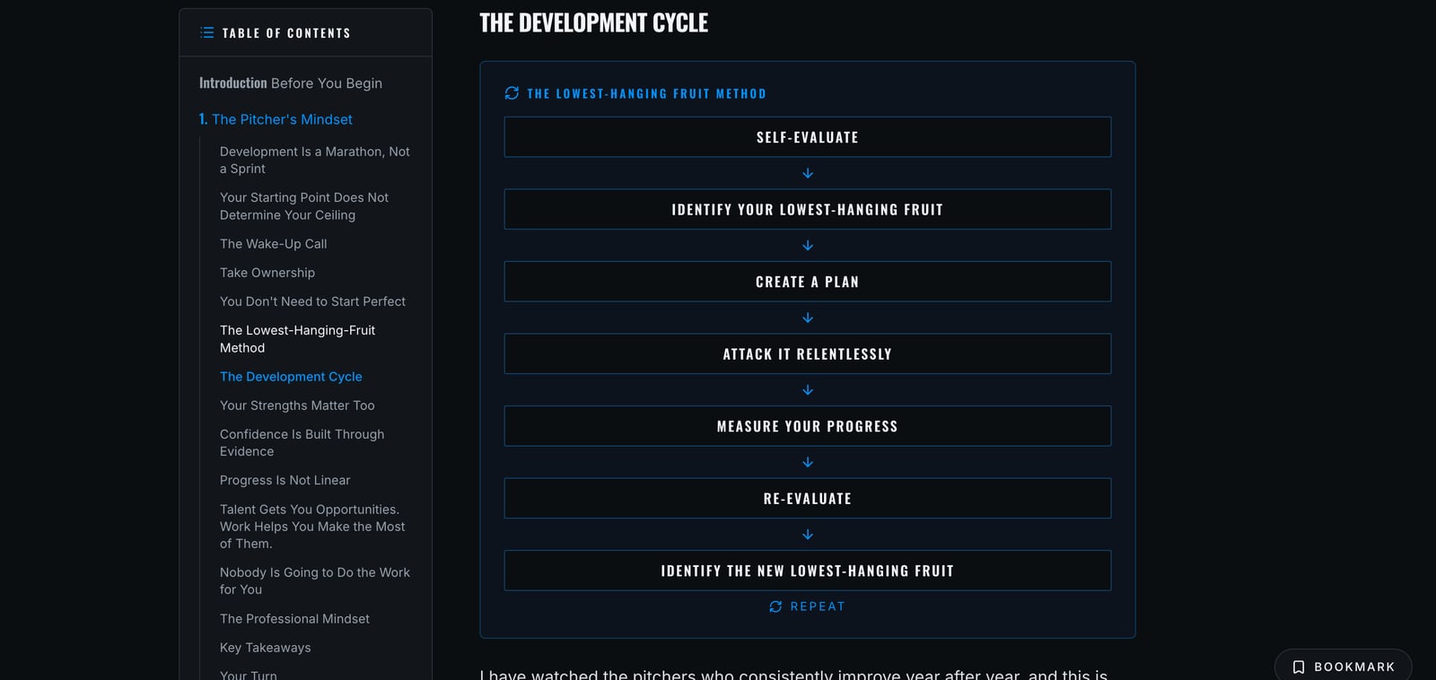Open The Professional Mindset section
The width and height of the screenshot is (1436, 680).
tap(294, 619)
